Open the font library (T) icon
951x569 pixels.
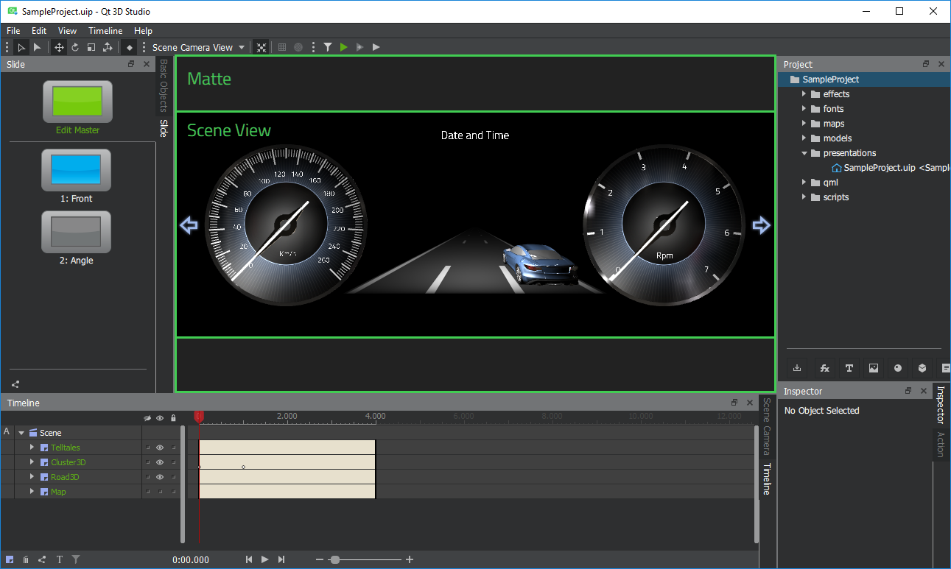(849, 368)
